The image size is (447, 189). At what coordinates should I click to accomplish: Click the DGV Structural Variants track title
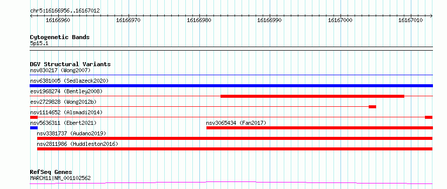click(70, 64)
